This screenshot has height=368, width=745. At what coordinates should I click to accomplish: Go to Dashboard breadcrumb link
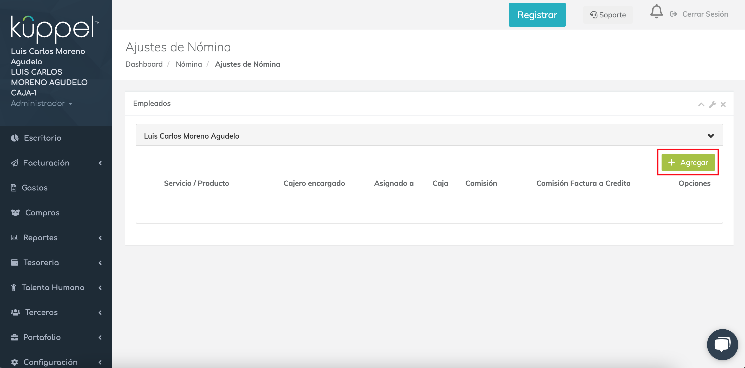[144, 64]
